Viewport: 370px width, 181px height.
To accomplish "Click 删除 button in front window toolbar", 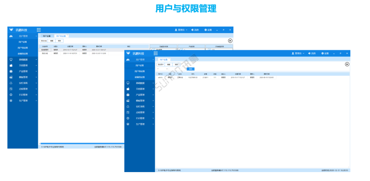I will click(176, 64).
